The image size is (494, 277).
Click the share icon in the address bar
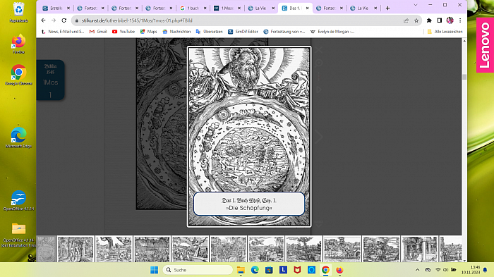point(406,20)
